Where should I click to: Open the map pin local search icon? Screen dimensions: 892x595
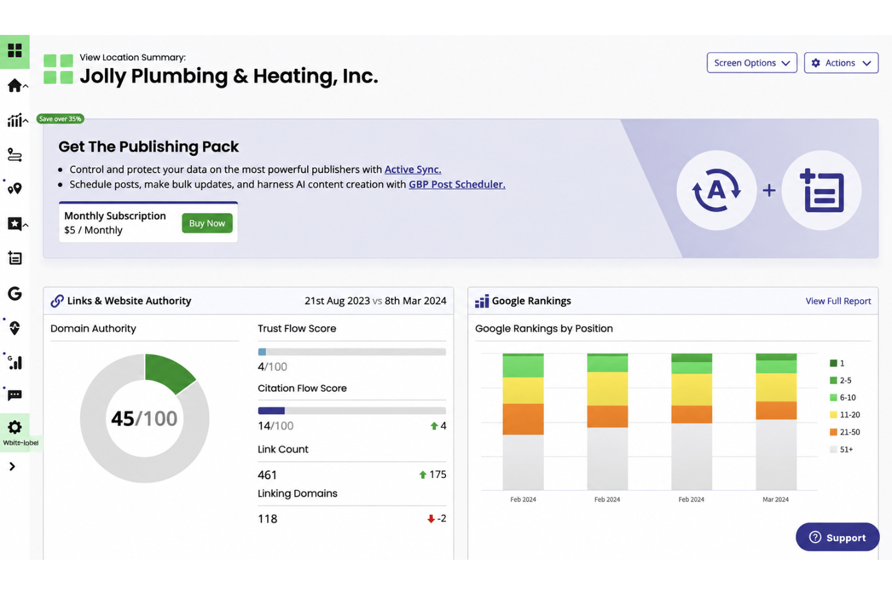pos(14,189)
